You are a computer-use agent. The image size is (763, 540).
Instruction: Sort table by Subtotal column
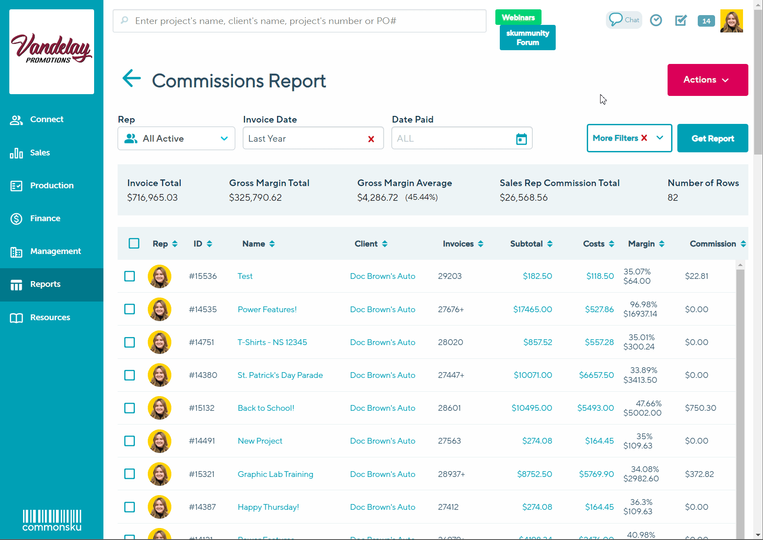coord(531,244)
